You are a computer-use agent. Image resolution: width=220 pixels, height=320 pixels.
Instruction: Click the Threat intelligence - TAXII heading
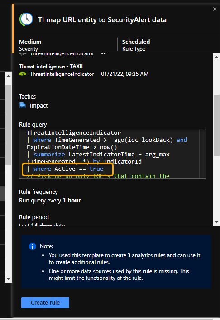coord(51,66)
